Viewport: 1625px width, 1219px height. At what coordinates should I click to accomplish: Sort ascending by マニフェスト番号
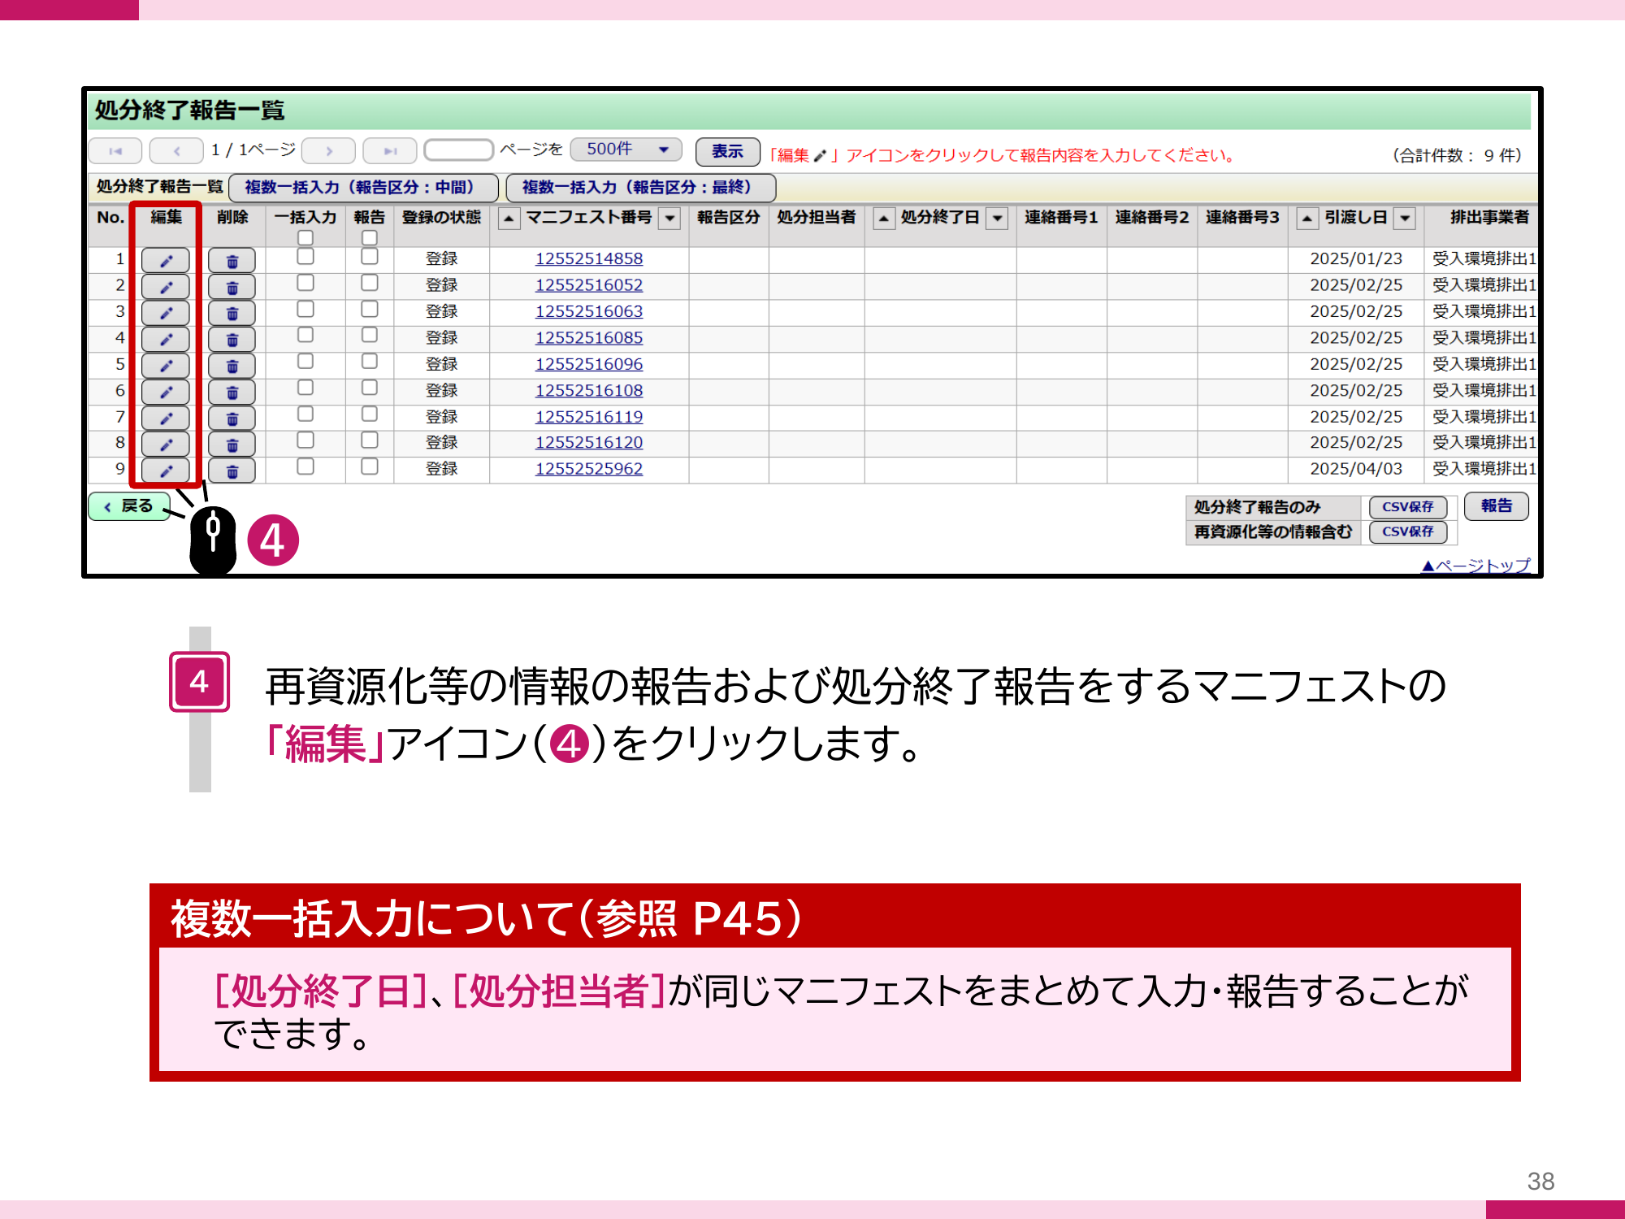coord(509,219)
